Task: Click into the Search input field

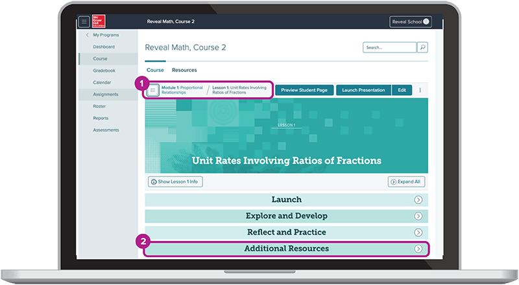Action: click(x=389, y=47)
